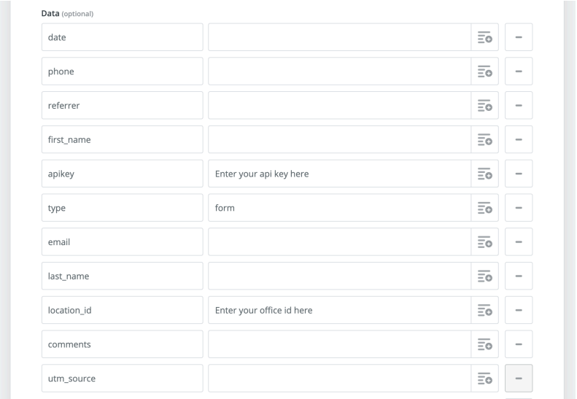Click the apikey value field
Screen dimensions: 577x399
[x=339, y=174]
